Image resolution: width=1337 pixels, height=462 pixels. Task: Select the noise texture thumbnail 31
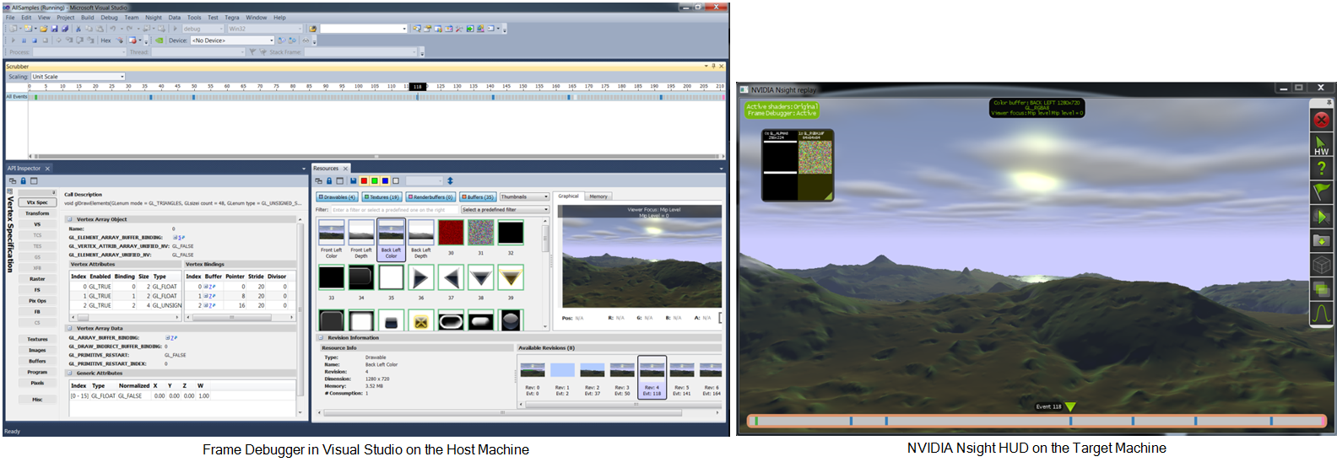point(480,233)
